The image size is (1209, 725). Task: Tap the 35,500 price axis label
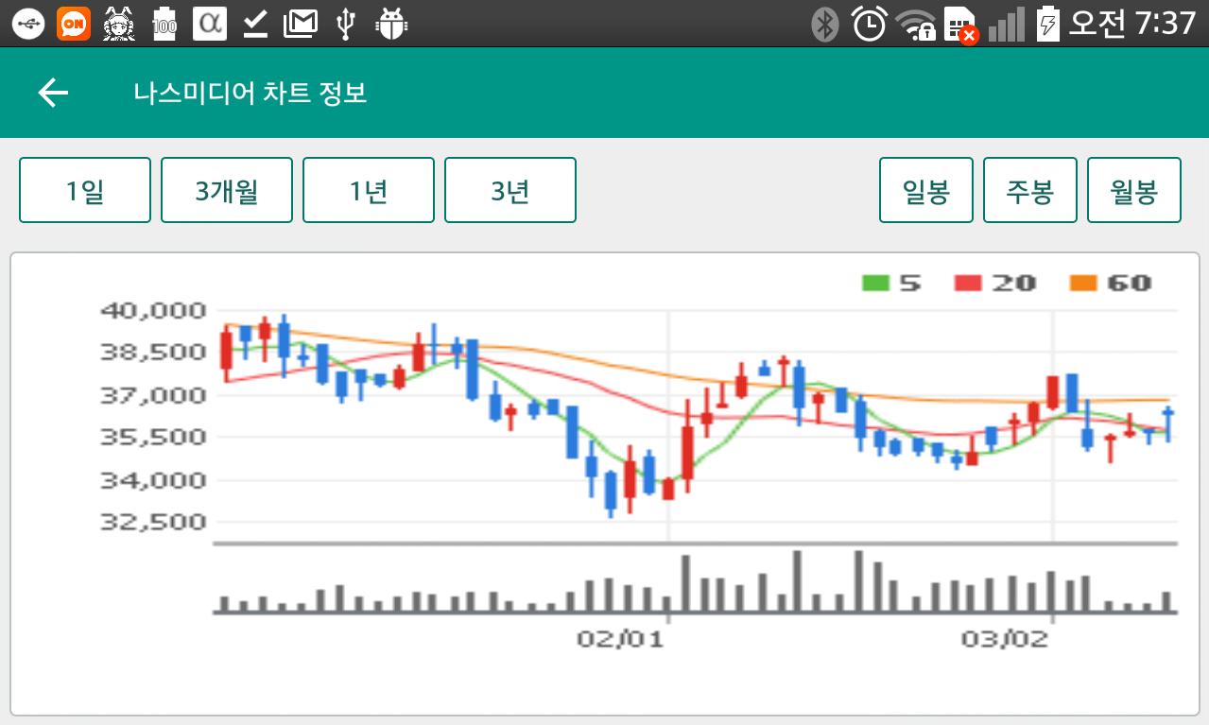(x=153, y=438)
